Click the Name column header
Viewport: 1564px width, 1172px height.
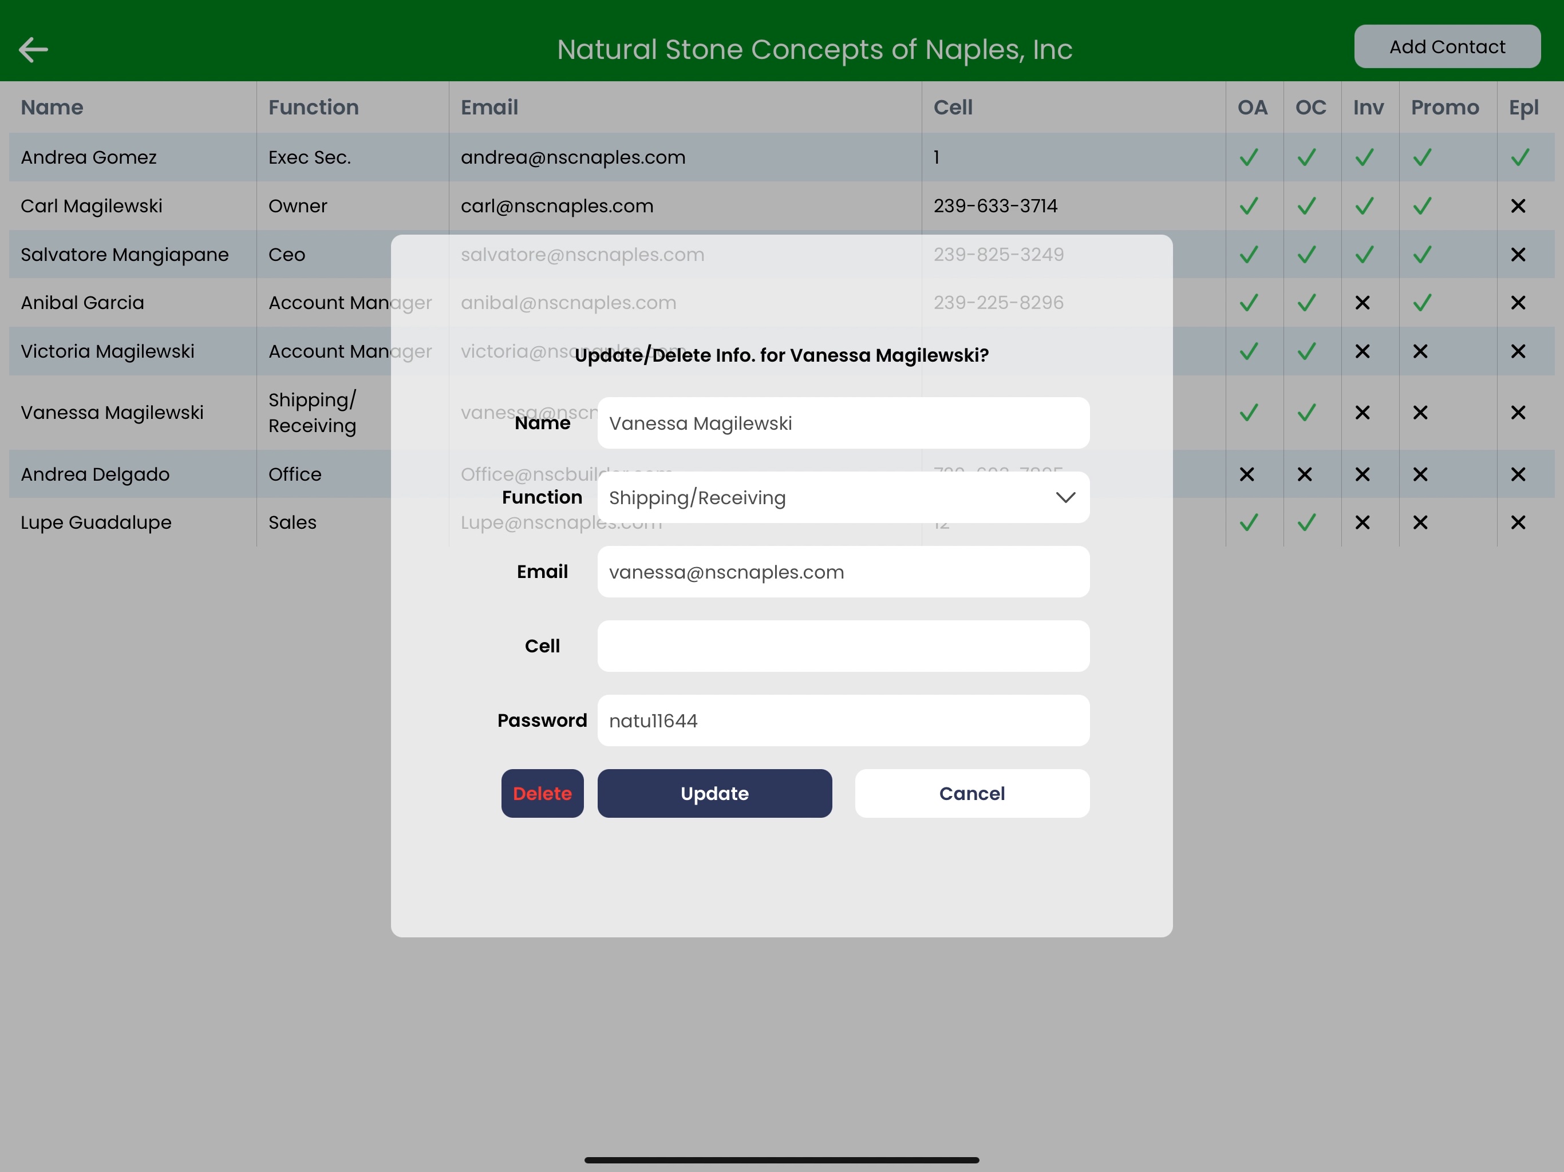(52, 108)
